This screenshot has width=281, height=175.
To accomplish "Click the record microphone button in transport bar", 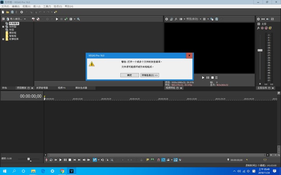I will pos(46,160).
